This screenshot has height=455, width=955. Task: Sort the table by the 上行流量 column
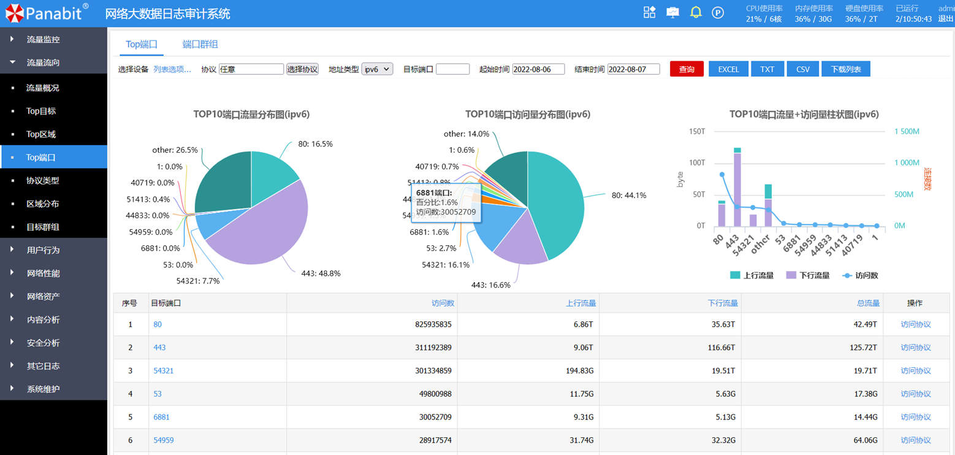click(x=581, y=303)
